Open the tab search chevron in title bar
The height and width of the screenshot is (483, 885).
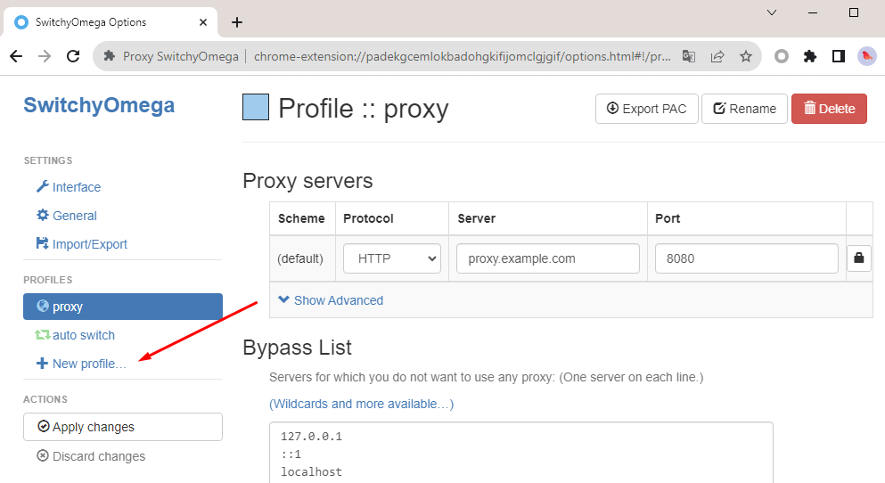coord(772,12)
